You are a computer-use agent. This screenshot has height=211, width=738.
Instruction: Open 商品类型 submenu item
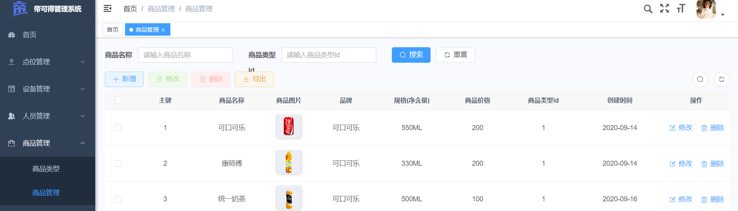pos(46,169)
